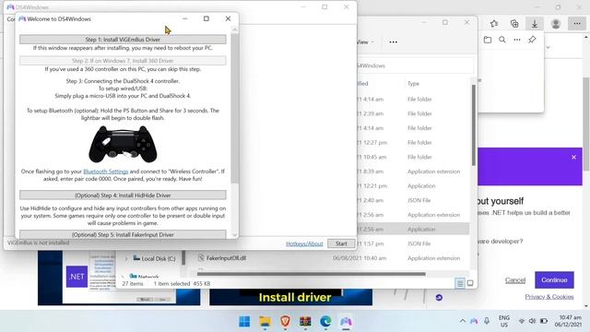Click the welcome window scroll down arrow

pyautogui.click(x=235, y=235)
